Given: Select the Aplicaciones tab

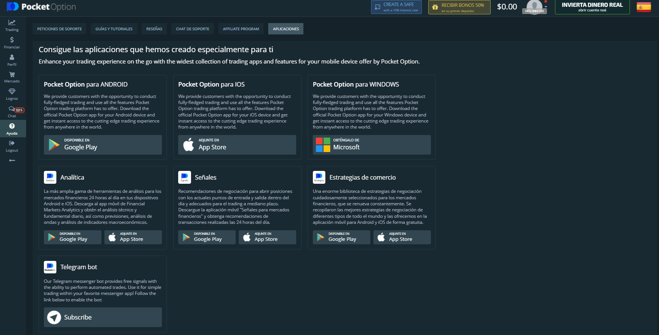Looking at the screenshot, I should coord(286,29).
